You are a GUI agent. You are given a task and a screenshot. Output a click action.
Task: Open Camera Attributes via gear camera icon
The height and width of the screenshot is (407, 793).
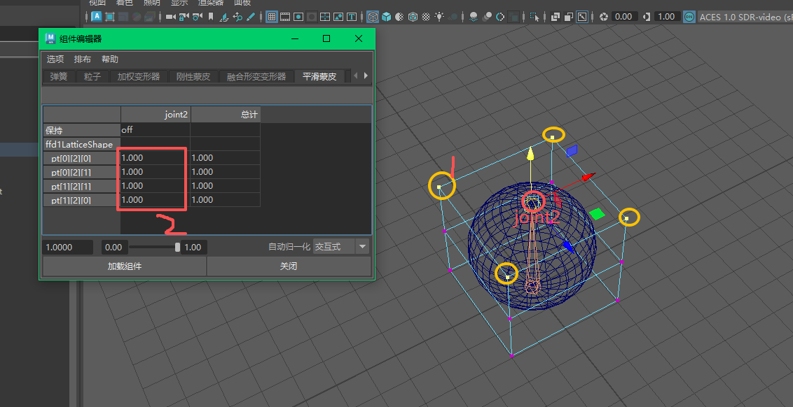tap(197, 17)
